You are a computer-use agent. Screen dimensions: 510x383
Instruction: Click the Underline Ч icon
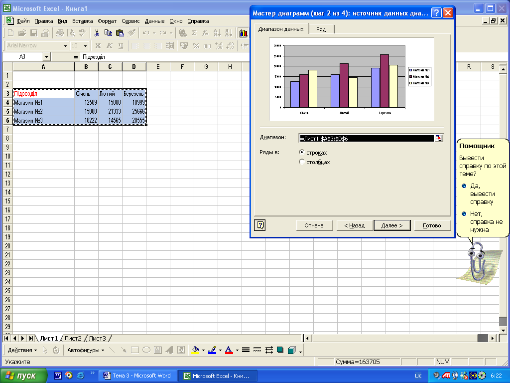pos(121,46)
